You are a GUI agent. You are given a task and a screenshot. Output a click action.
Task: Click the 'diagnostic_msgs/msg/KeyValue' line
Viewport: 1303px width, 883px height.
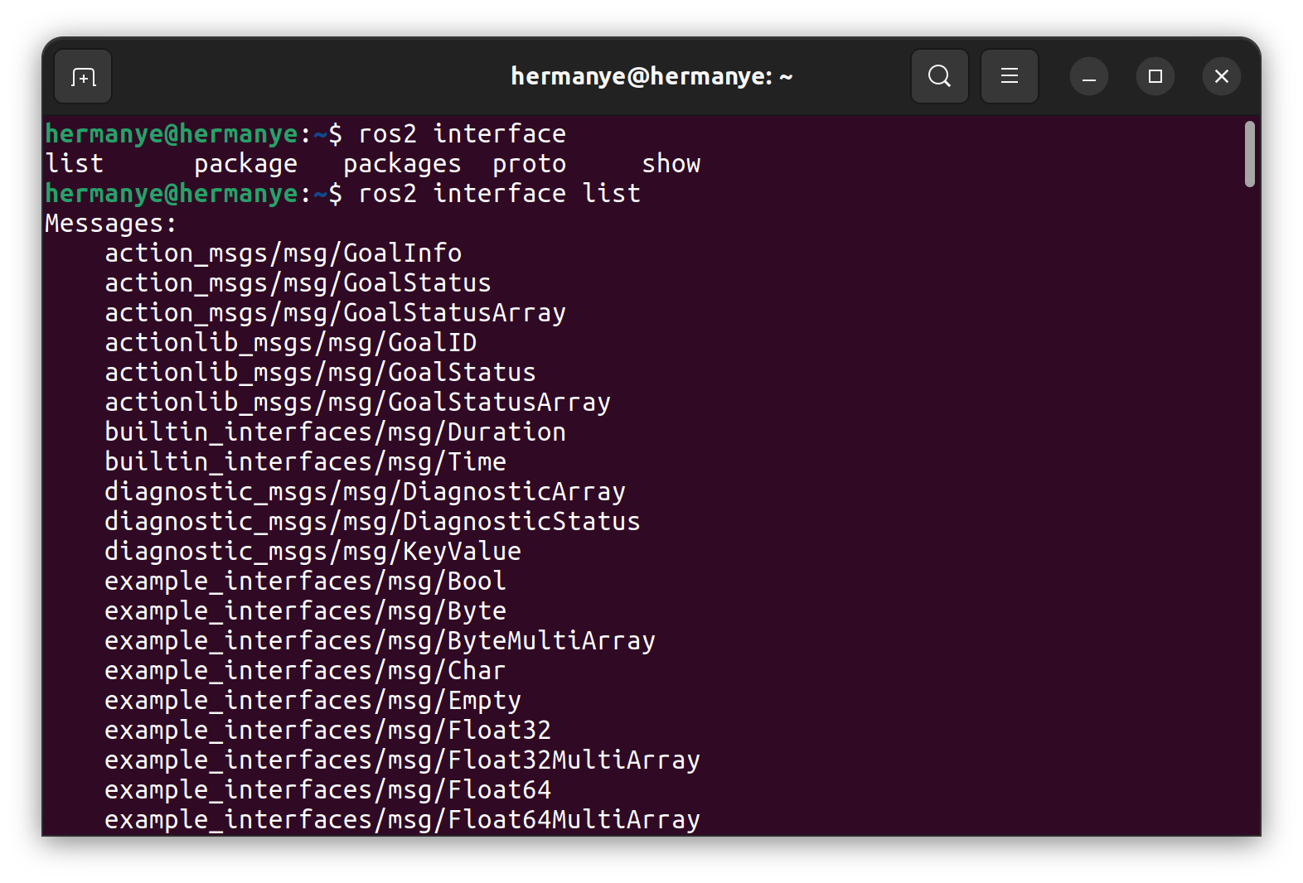313,552
